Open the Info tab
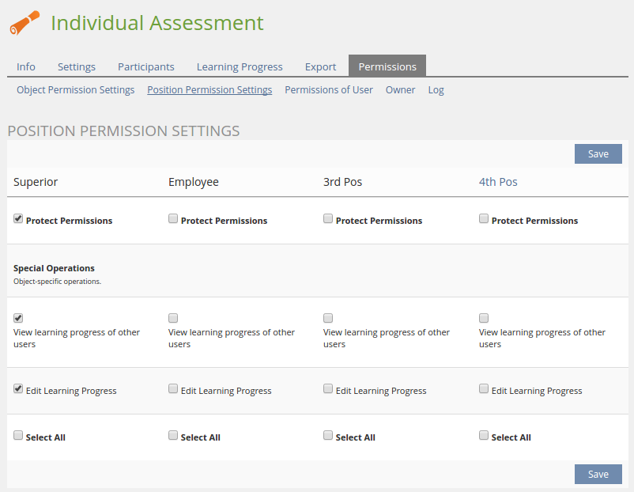Image resolution: width=634 pixels, height=492 pixels. (26, 66)
